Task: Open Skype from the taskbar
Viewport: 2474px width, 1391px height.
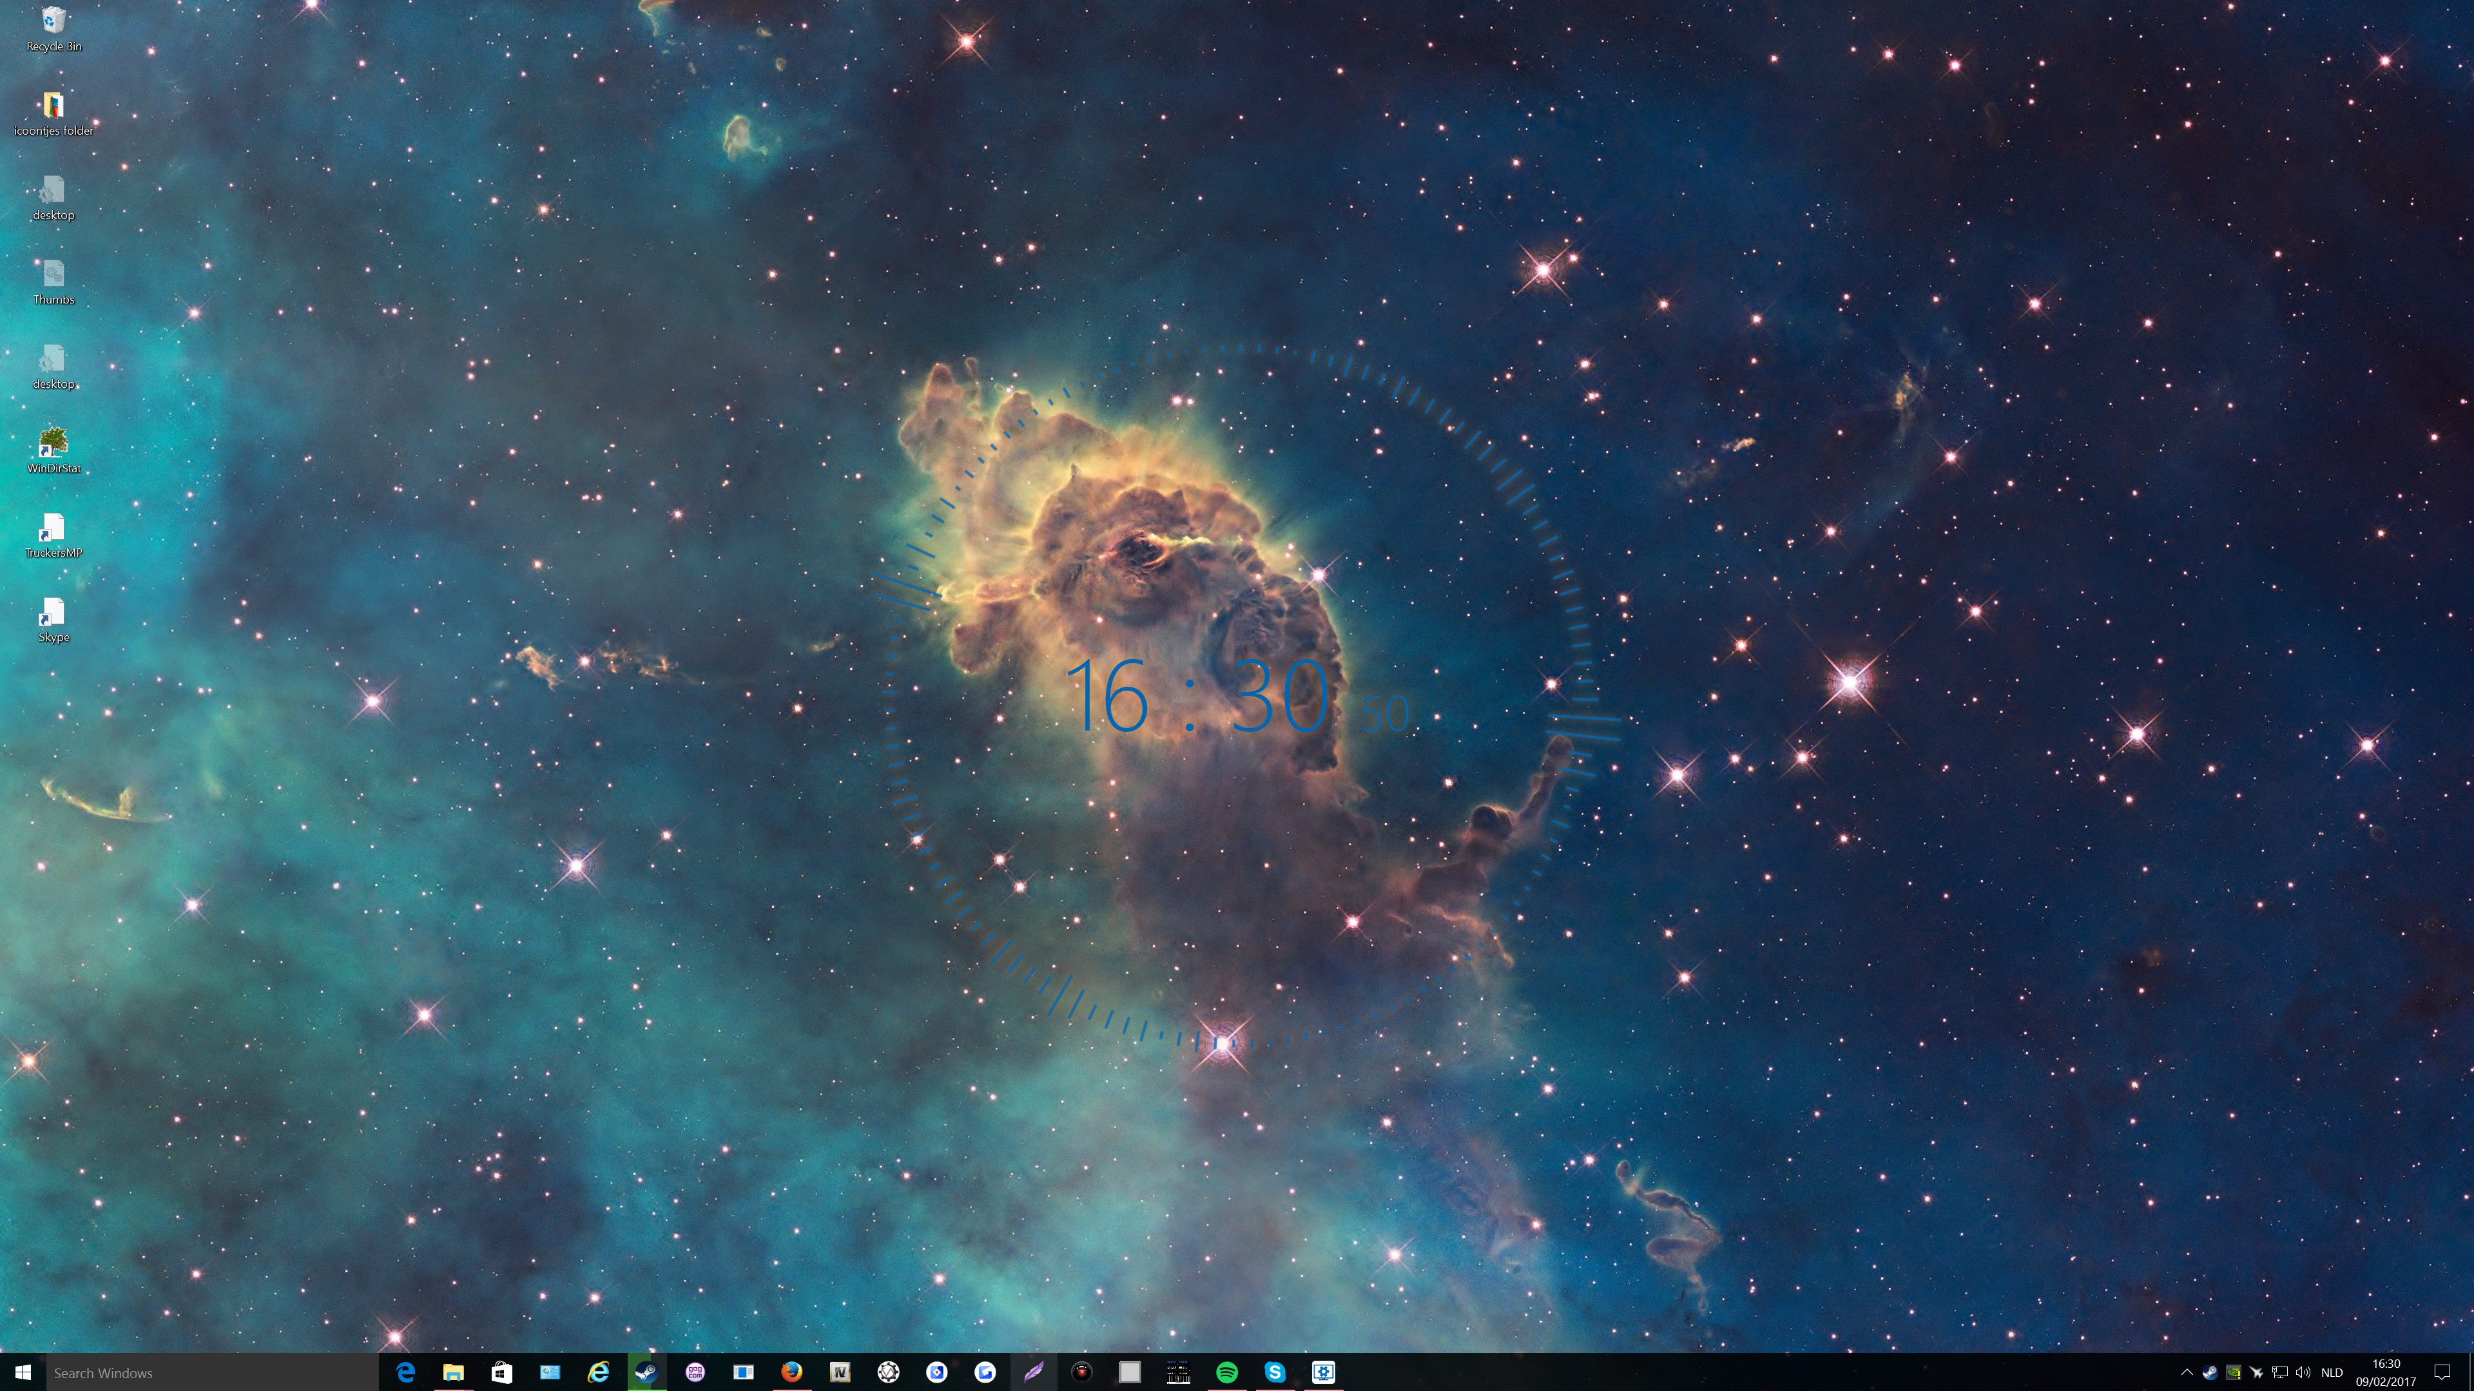Action: tap(1275, 1372)
